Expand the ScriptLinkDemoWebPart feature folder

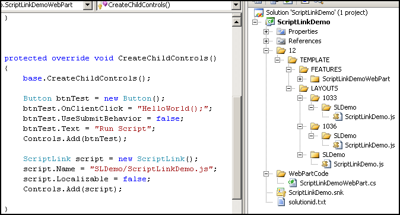[x=300, y=79]
